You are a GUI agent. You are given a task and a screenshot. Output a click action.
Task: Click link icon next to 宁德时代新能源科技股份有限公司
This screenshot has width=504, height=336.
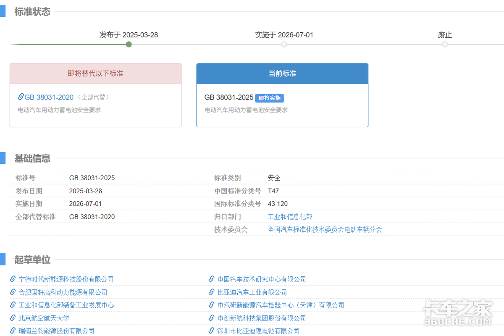[13, 279]
